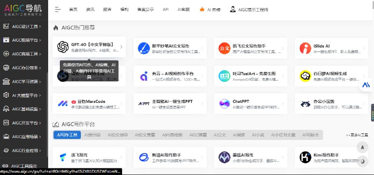
Task: Click the AIGC导航 site logo
Action: pyautogui.click(x=23, y=10)
